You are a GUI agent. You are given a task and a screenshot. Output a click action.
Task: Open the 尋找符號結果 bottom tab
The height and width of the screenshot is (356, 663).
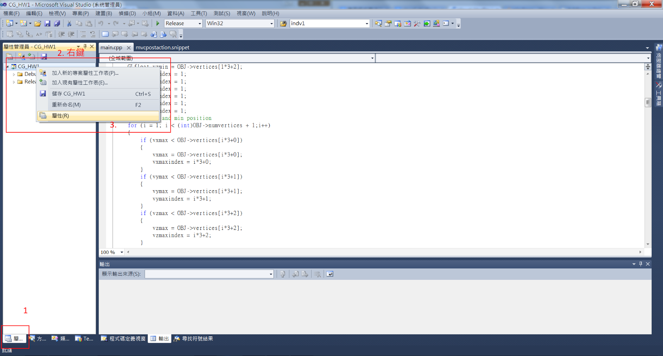pyautogui.click(x=194, y=339)
